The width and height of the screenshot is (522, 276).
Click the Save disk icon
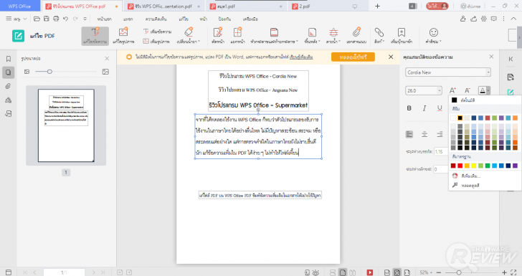point(47,19)
